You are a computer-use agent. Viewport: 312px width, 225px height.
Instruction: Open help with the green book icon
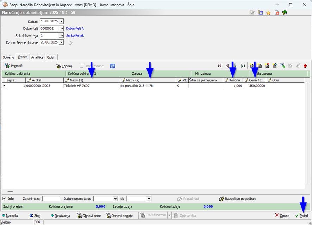tap(285, 13)
